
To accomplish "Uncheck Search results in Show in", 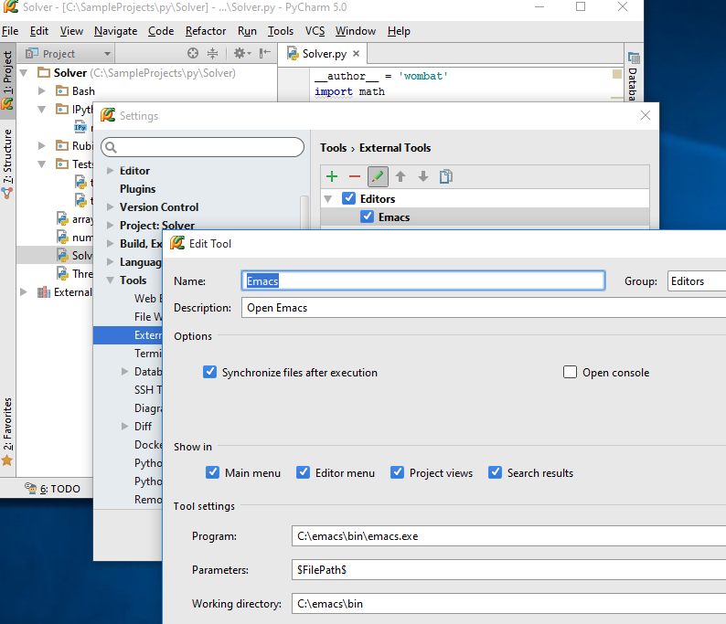I will (x=495, y=472).
